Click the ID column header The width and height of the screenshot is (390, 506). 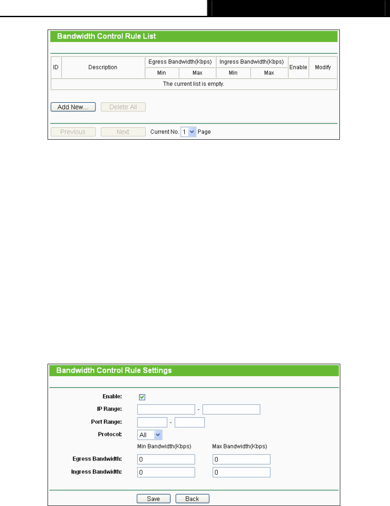[x=56, y=67]
